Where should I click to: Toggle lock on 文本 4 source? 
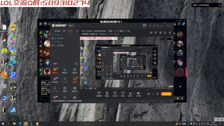click(55, 38)
